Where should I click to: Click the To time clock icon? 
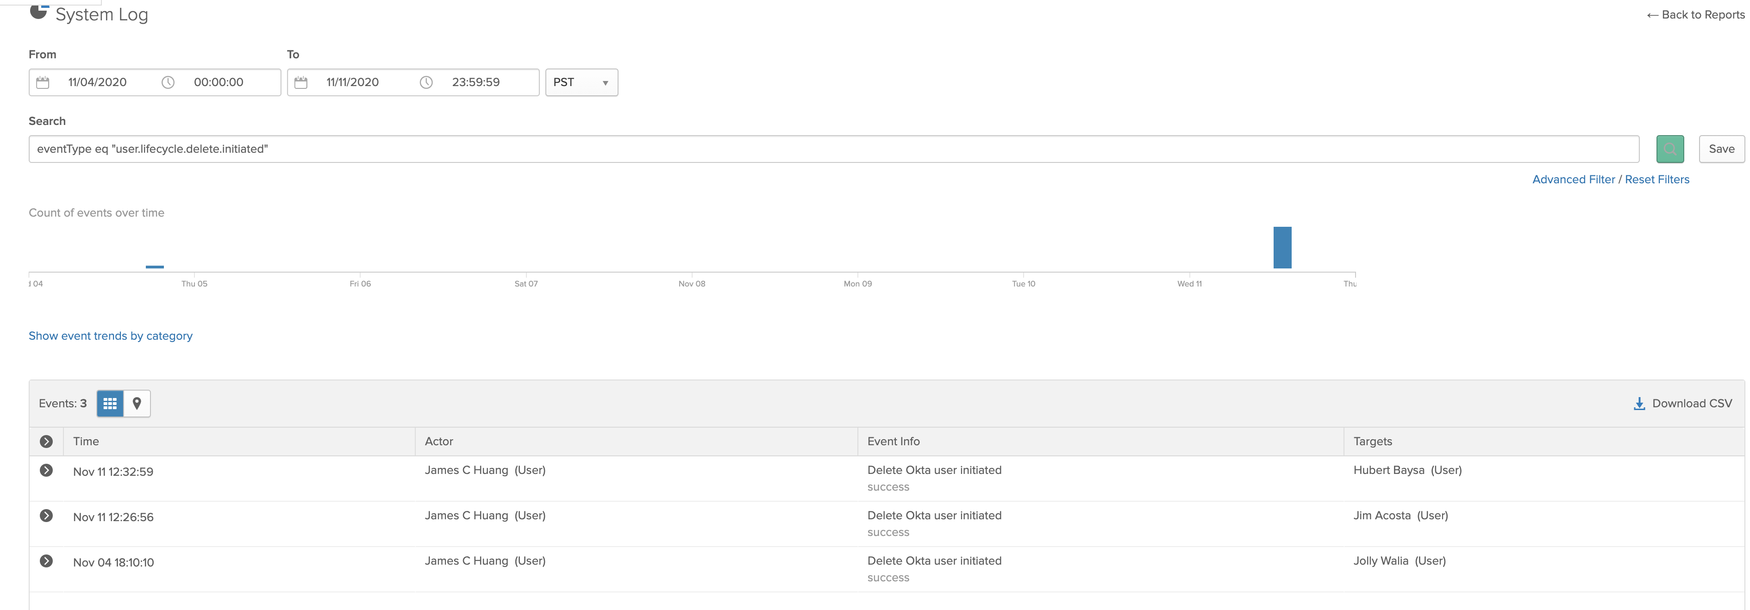click(426, 82)
